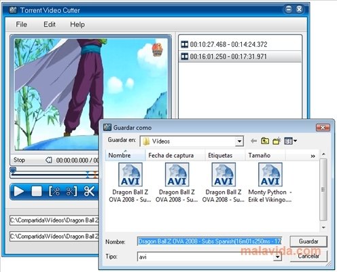Open the view options menu icon
This screenshot has width=337, height=272.
(x=290, y=141)
